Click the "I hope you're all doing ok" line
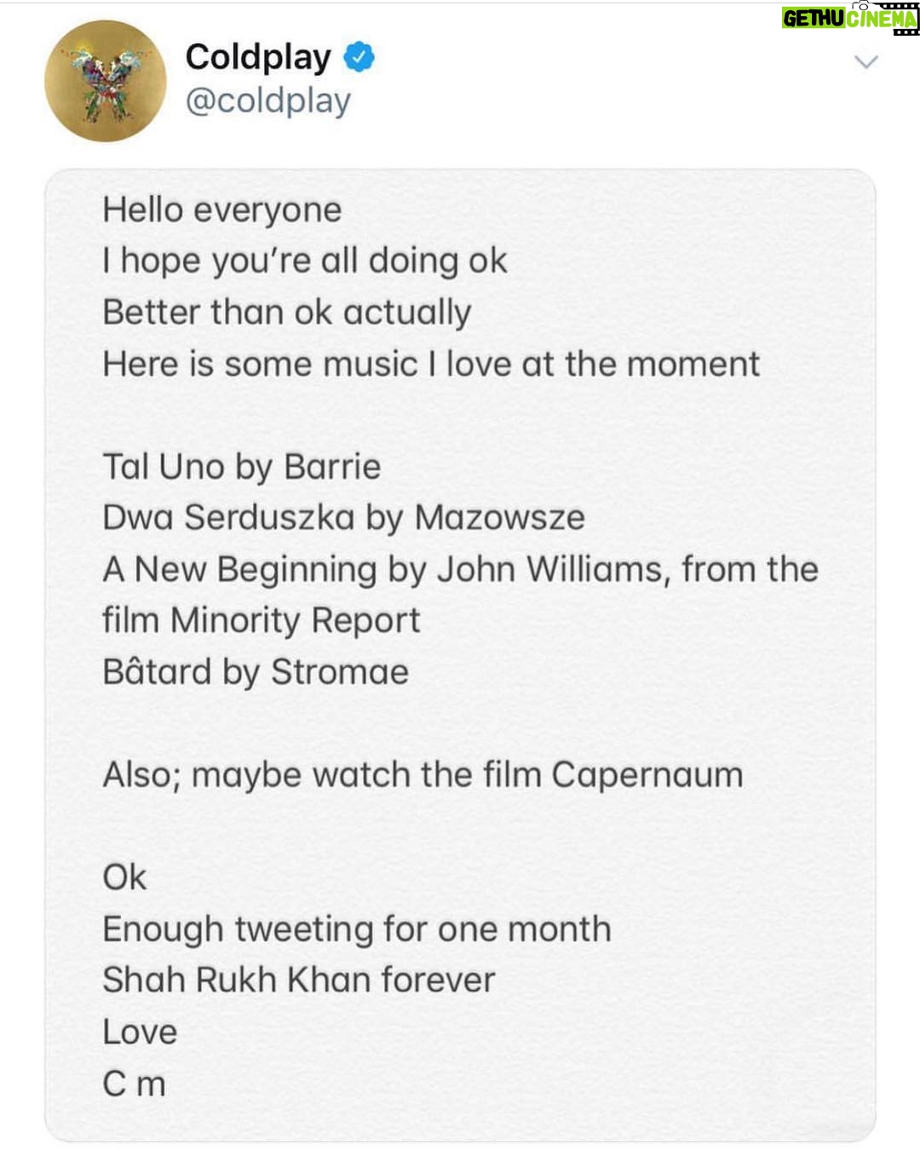The height and width of the screenshot is (1150, 920). pos(304,262)
